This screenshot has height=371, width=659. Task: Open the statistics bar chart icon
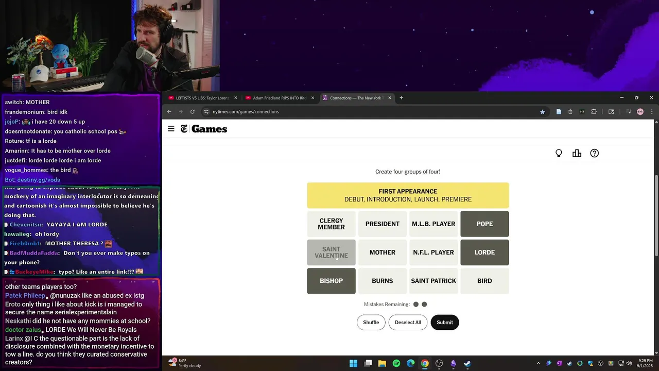tap(577, 153)
